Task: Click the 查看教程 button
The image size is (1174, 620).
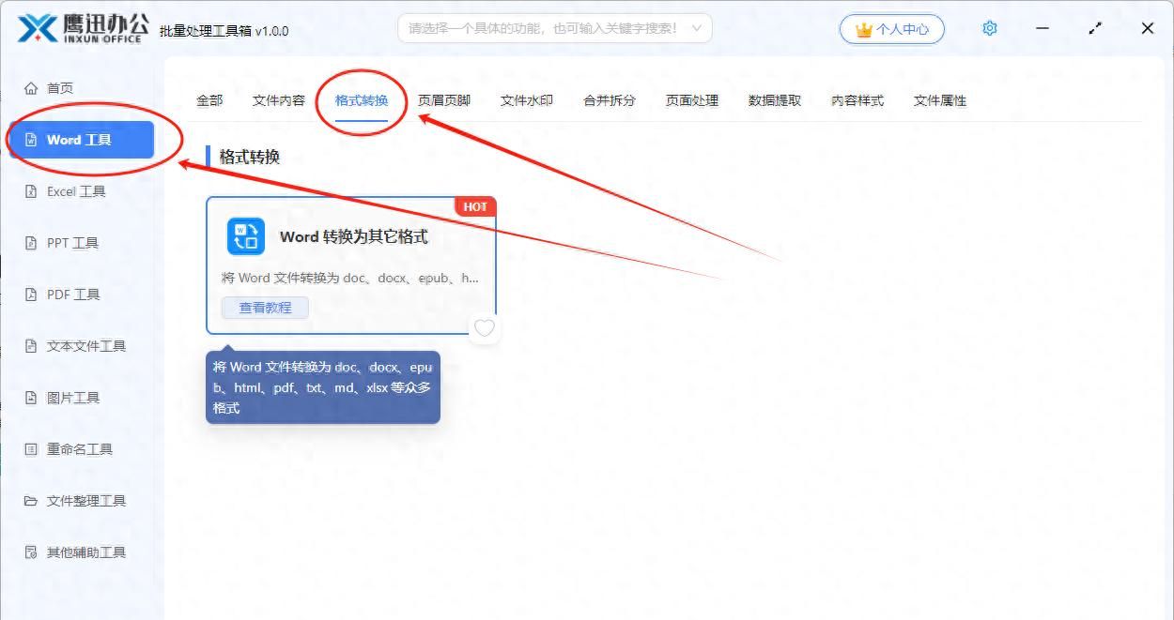Action: [264, 307]
